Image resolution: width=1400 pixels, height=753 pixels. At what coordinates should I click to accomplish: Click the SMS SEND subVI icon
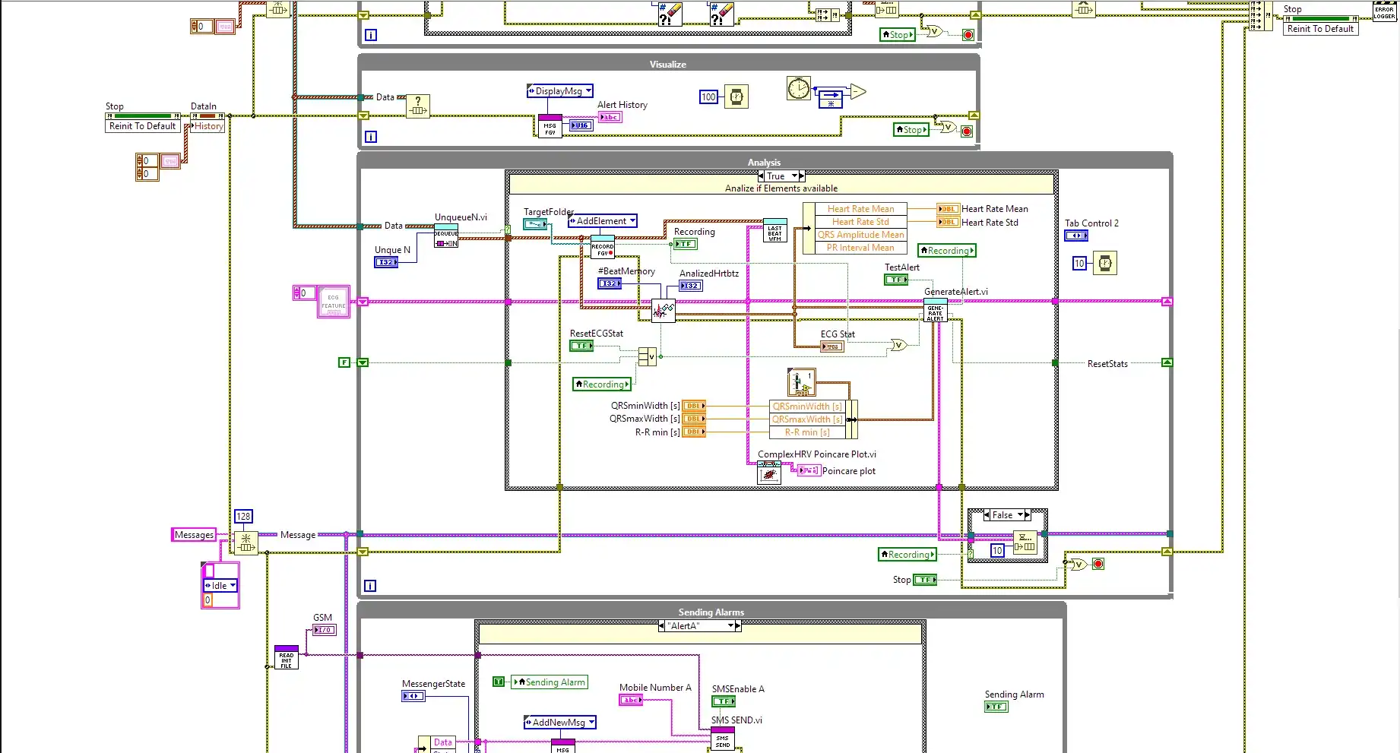(x=723, y=739)
